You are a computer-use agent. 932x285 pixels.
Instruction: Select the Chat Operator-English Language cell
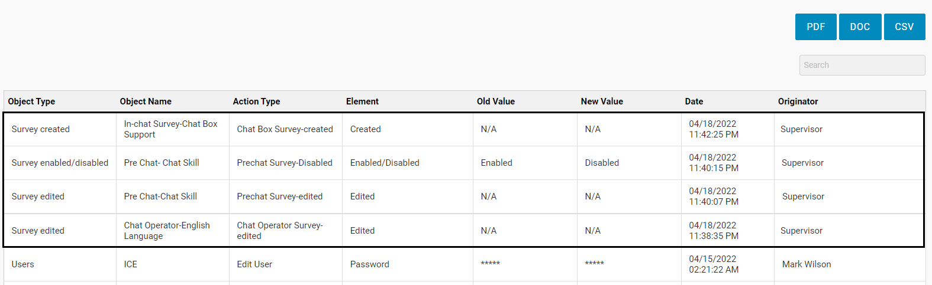(167, 231)
